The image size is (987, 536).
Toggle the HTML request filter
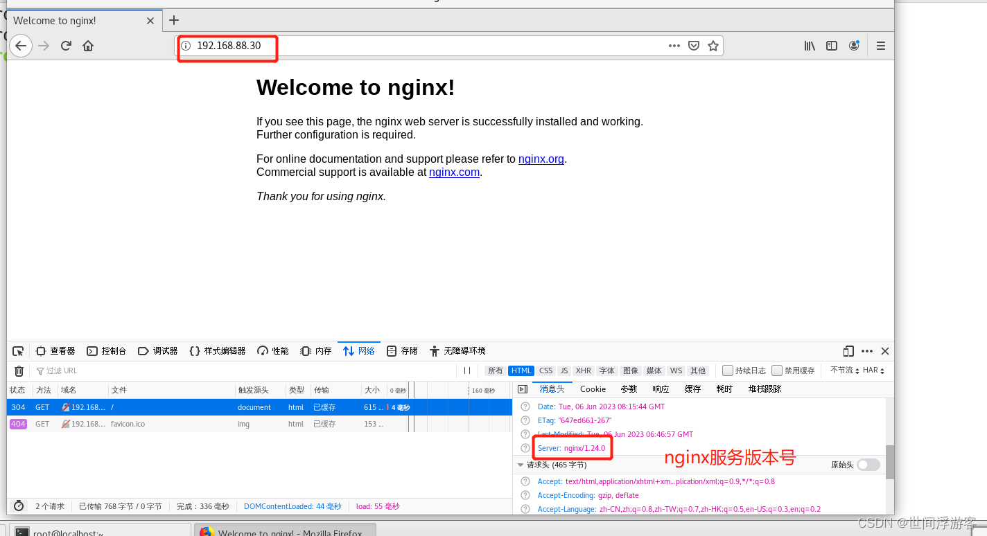click(521, 370)
